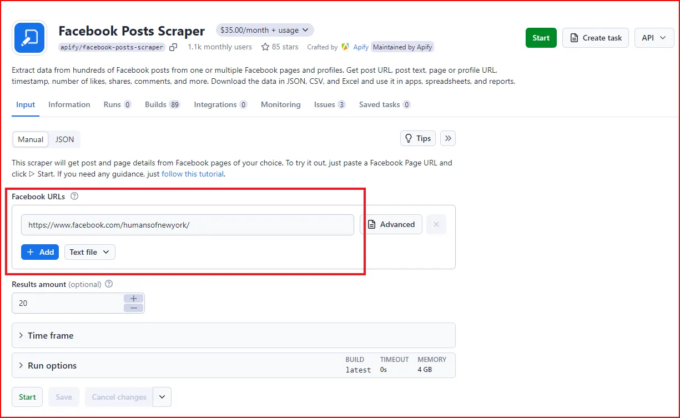Image resolution: width=680 pixels, height=418 pixels.
Task: View the Issues tab
Action: point(330,104)
